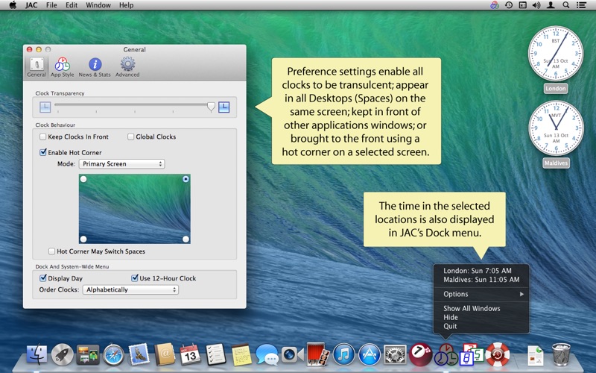Viewport: 596px width, 373px height.
Task: Click the opaque clock icon right of slider
Action: pyautogui.click(x=224, y=107)
